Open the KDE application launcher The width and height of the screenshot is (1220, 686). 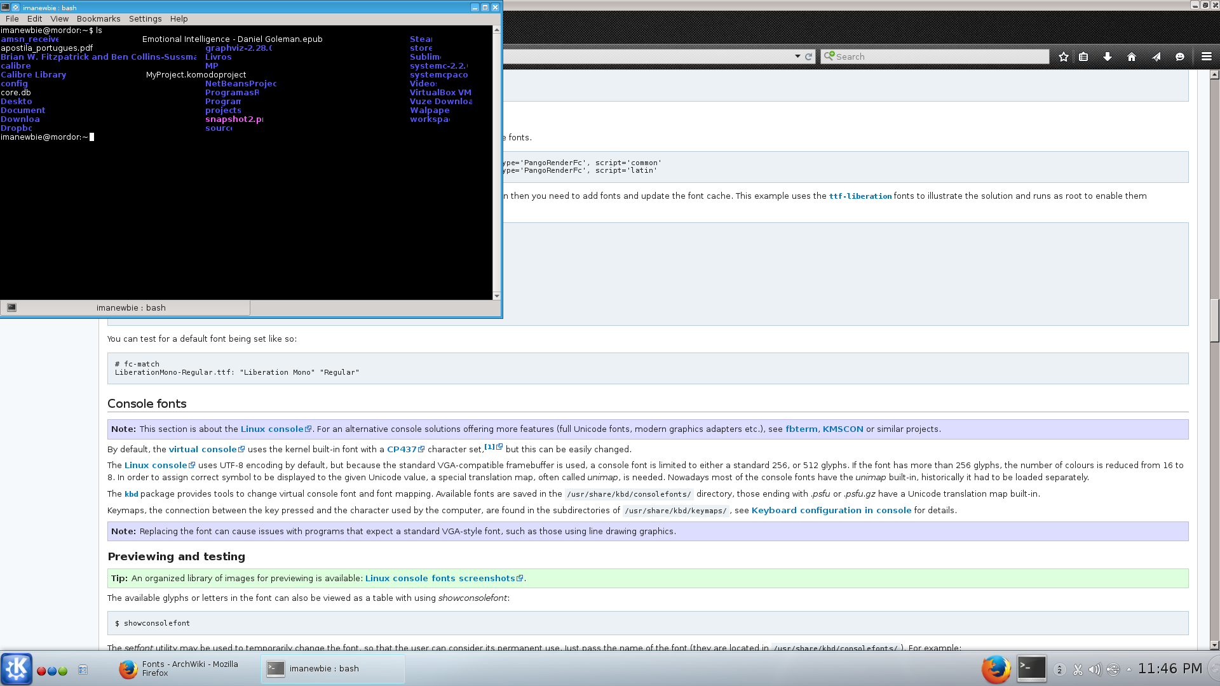click(x=17, y=669)
